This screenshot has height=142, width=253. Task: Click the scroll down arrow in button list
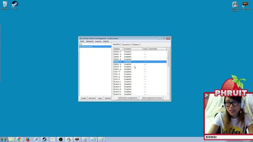[x=168, y=94]
